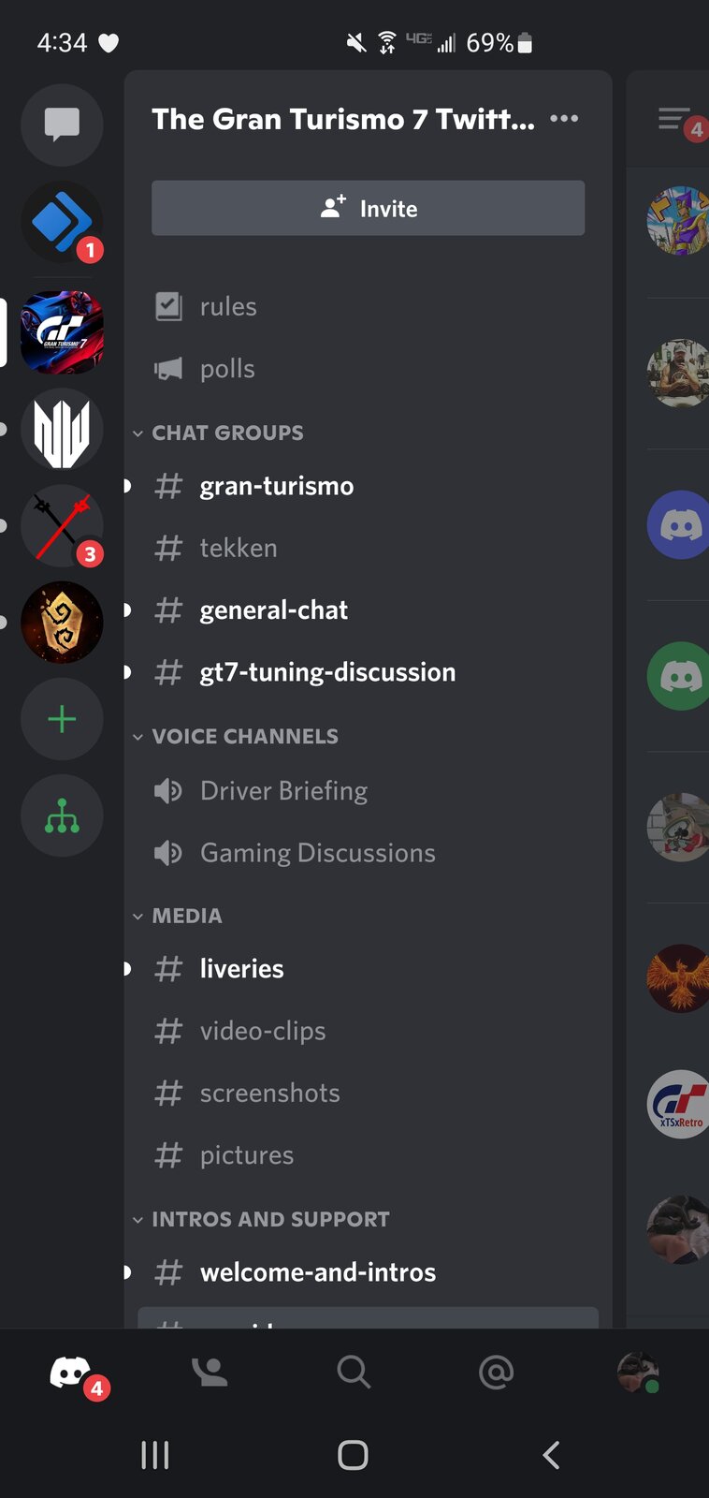Open the gold coffin emblem server icon
The image size is (709, 1498).
coord(62,623)
